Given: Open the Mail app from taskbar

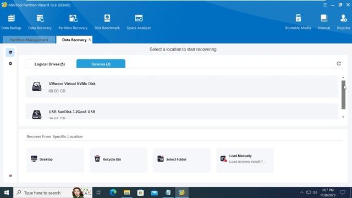Looking at the screenshot, I should tap(154, 193).
